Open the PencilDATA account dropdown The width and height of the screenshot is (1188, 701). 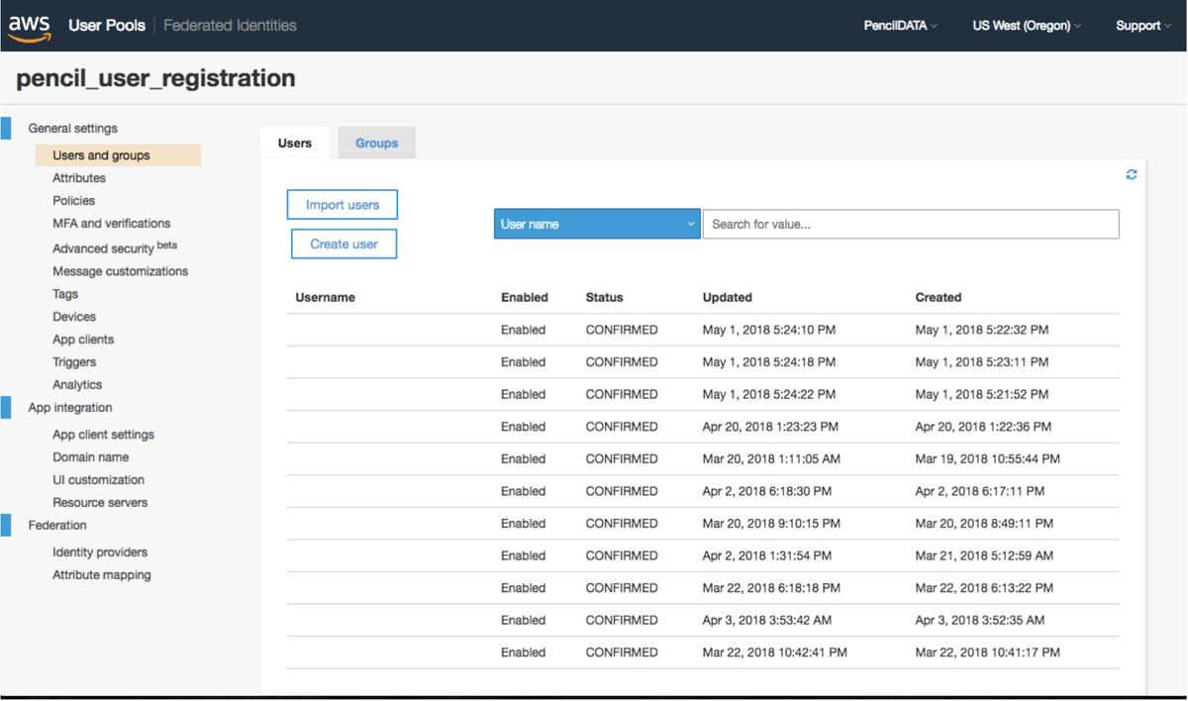tap(901, 26)
